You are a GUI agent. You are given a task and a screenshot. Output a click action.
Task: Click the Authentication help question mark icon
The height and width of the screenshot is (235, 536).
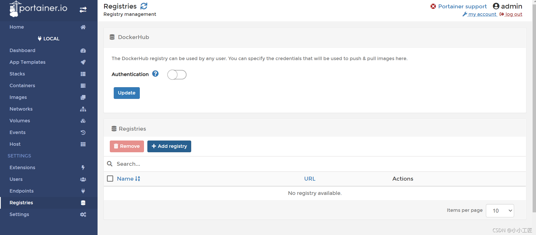click(155, 74)
